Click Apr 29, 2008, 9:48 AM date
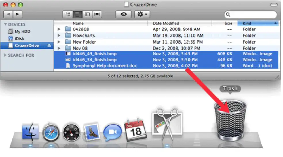The image size is (283, 157). pos(176,29)
